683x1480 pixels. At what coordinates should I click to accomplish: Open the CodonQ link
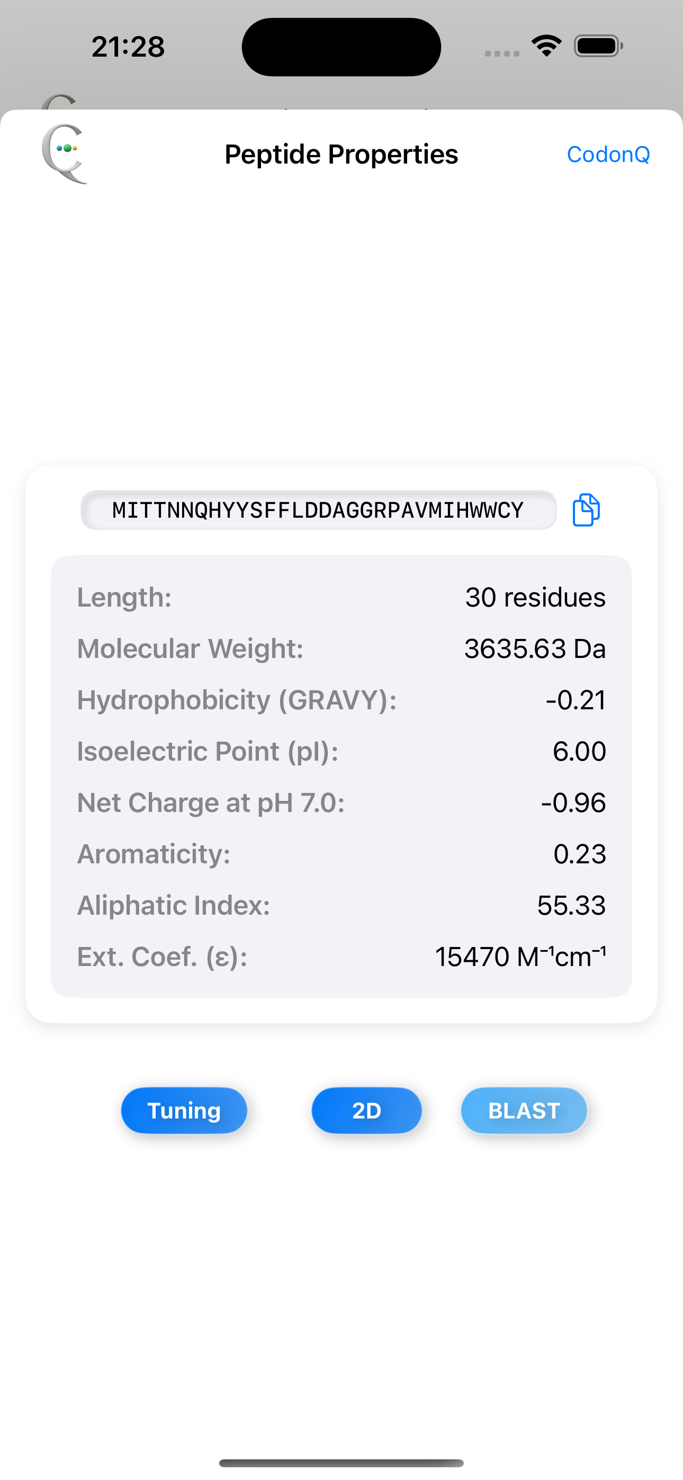tap(608, 155)
